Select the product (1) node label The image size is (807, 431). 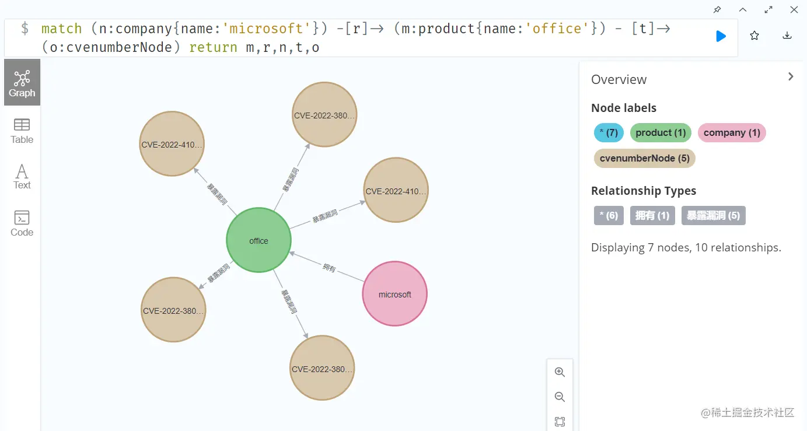point(661,132)
